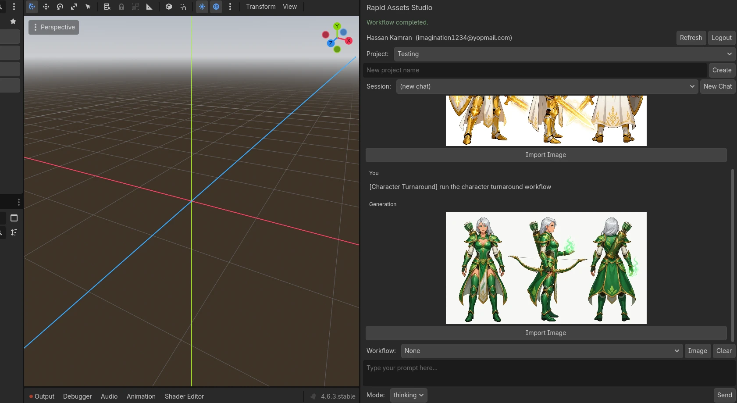The height and width of the screenshot is (403, 737).
Task: Click the Logout button
Action: point(722,38)
